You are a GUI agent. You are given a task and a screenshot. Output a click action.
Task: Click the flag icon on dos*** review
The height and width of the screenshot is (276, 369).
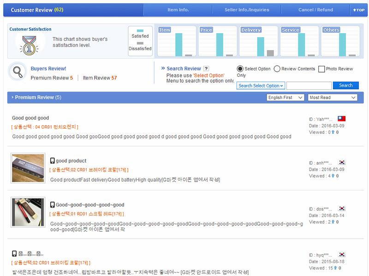tap(342, 208)
